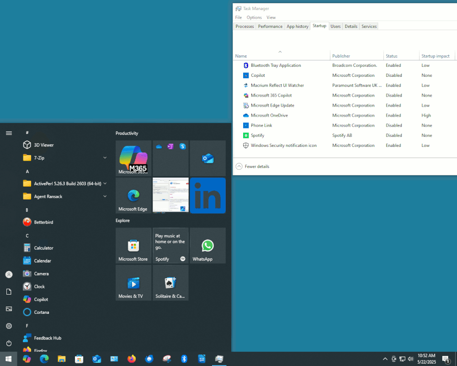Open Pictures shortcut in Start menu sidebar
The width and height of the screenshot is (457, 366).
9,309
